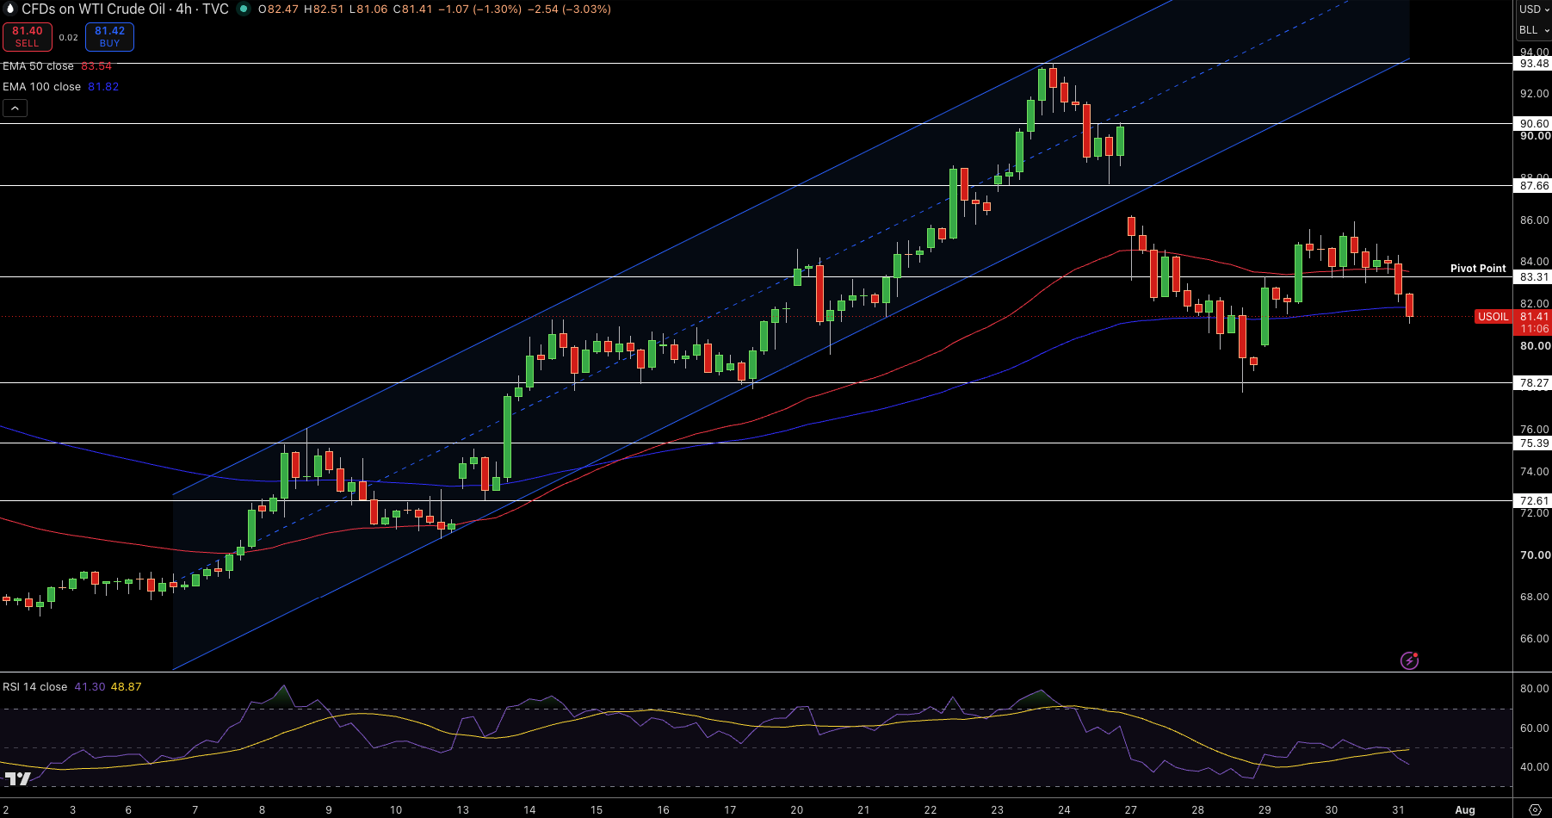Click the 75.39 horizontal line price label
The width and height of the screenshot is (1552, 818).
coord(1533,443)
